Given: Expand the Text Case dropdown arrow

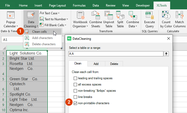Looking at the screenshot, I should click(59, 13).
